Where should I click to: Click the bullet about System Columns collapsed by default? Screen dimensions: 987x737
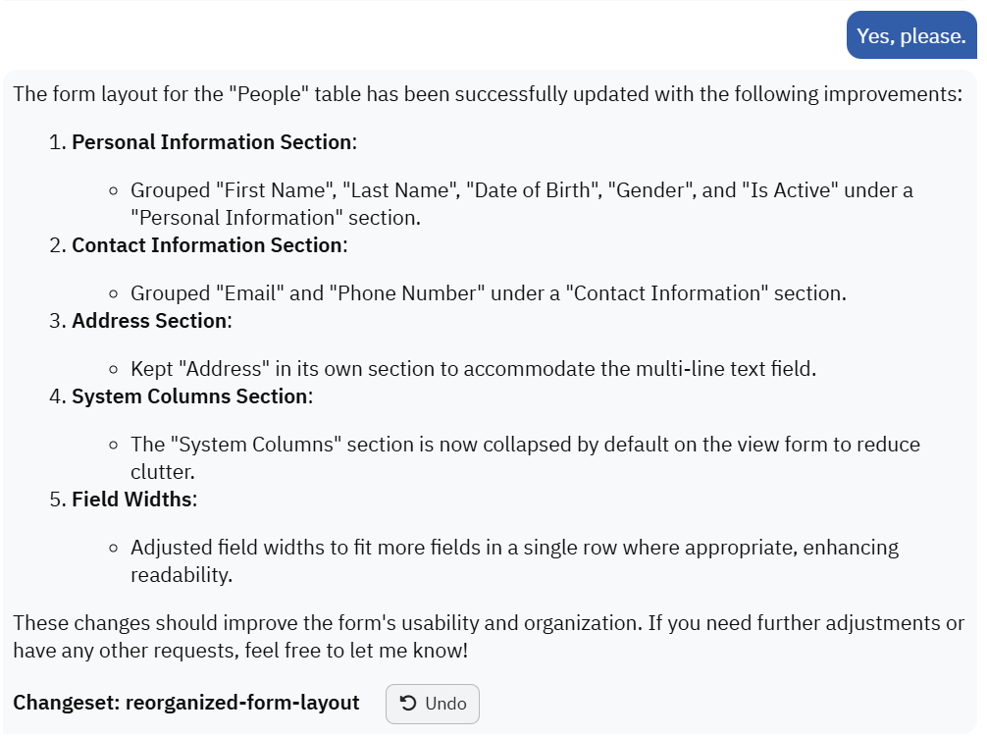click(x=525, y=457)
